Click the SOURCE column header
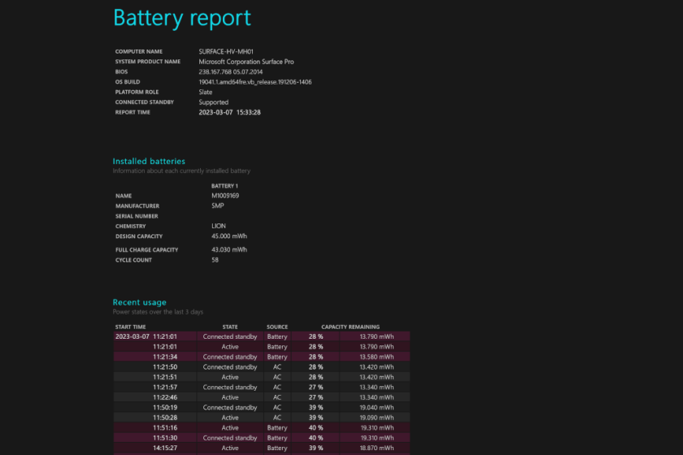 click(277, 327)
